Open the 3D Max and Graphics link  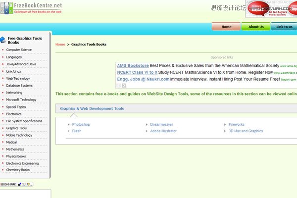point(246,131)
